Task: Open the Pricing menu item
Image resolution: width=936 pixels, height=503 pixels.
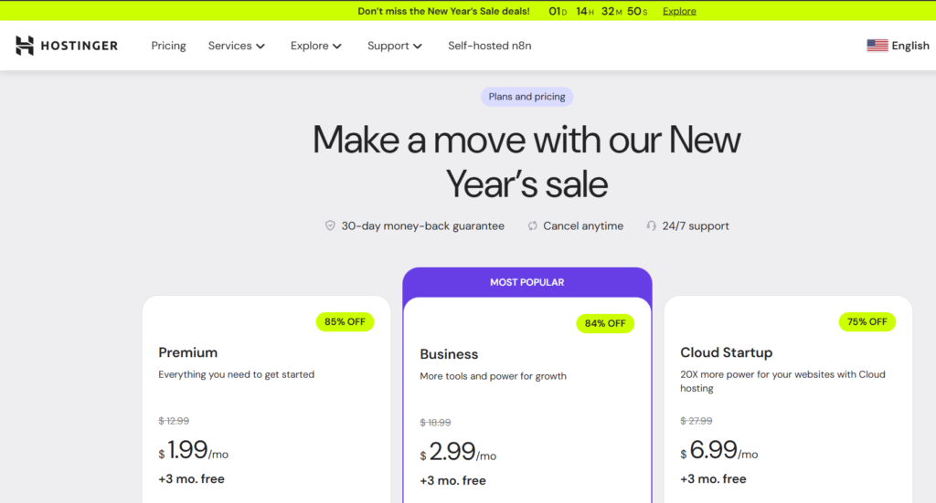Action: 168,46
